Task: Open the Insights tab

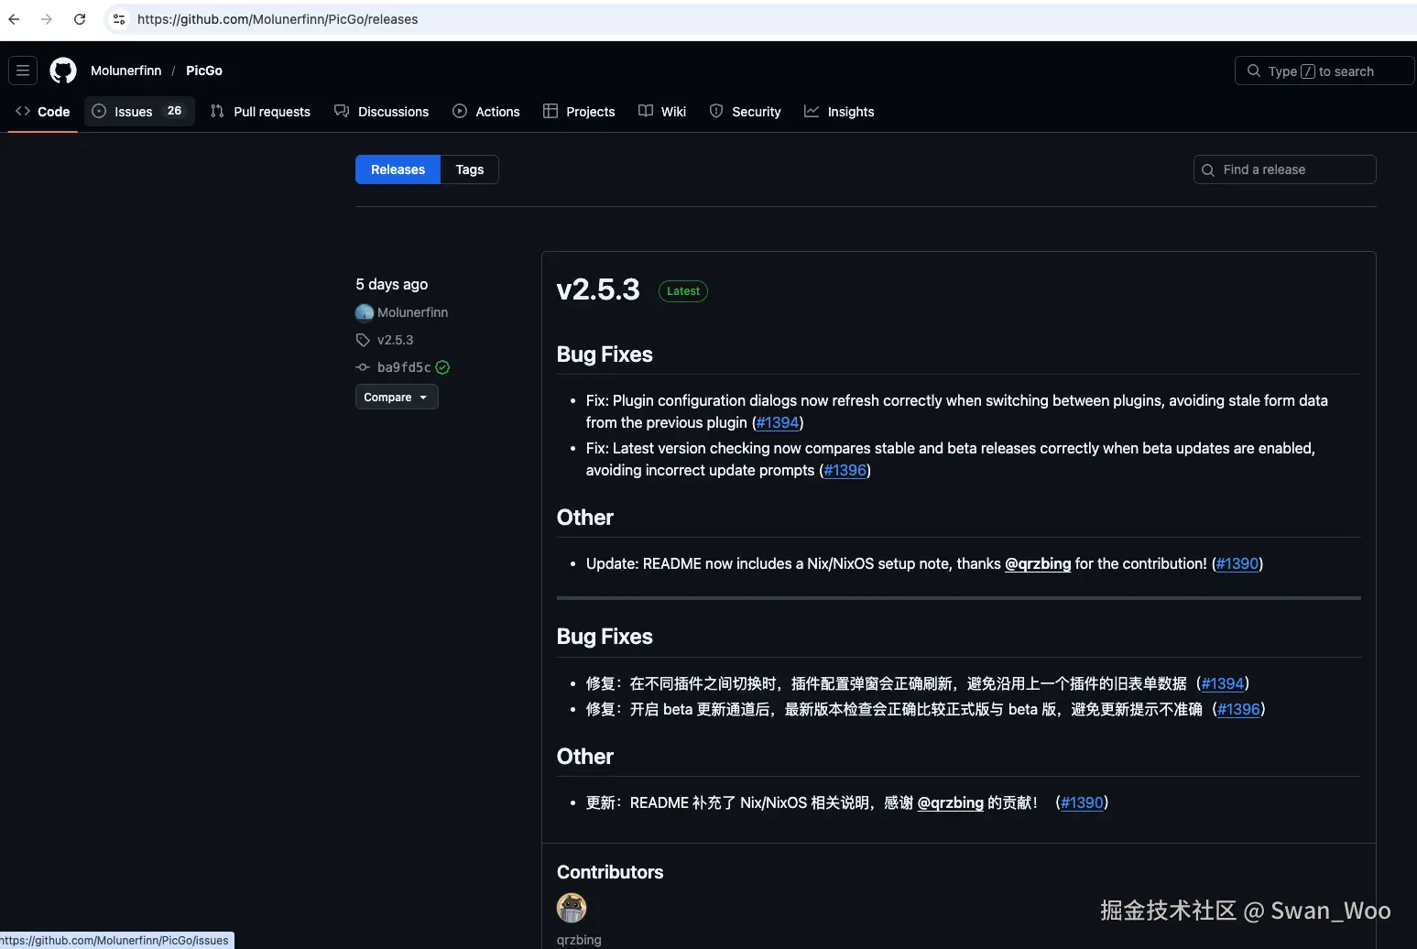Action: coord(839,111)
